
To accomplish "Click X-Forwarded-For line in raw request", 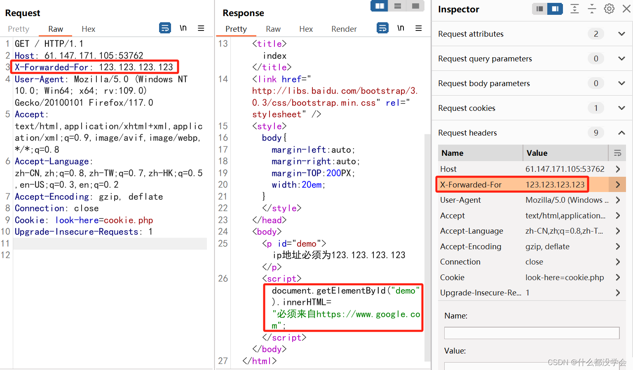I will click(94, 67).
